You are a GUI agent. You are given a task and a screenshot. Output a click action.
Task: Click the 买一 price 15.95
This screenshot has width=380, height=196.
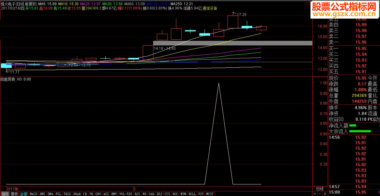(x=361, y=49)
